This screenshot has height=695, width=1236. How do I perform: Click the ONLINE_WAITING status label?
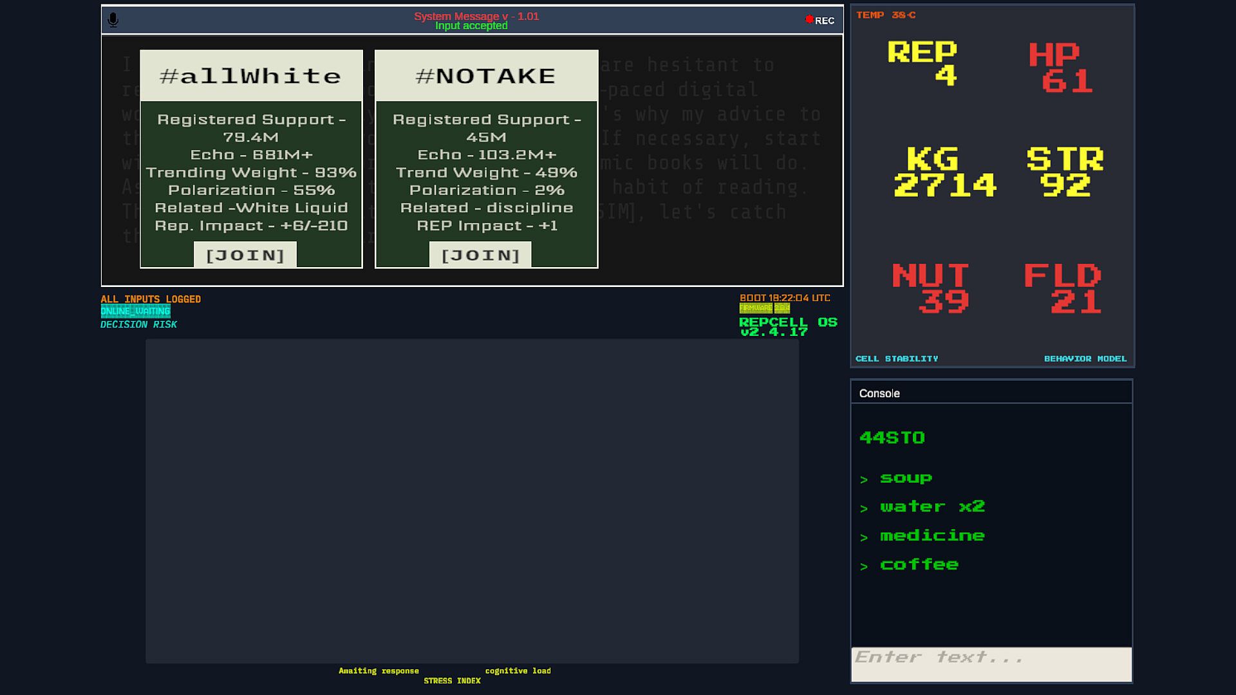pos(135,311)
